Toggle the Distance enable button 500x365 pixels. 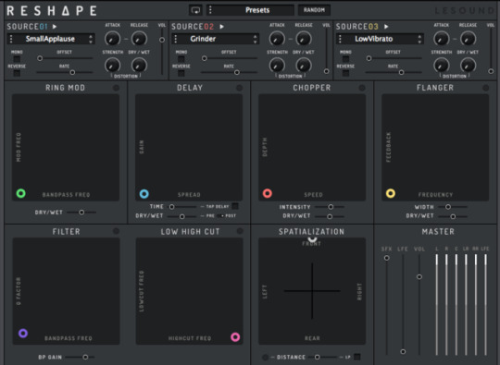coord(265,358)
